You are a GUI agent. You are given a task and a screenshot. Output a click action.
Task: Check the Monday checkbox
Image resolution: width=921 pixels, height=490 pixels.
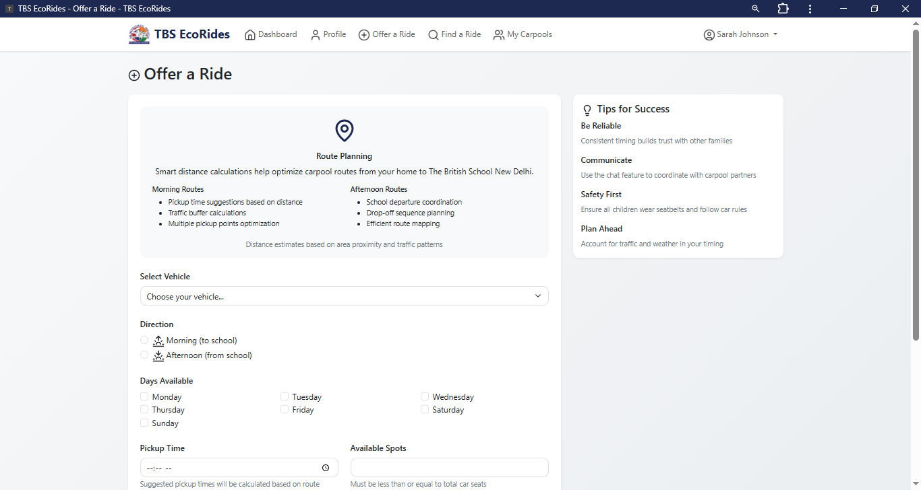pos(144,397)
